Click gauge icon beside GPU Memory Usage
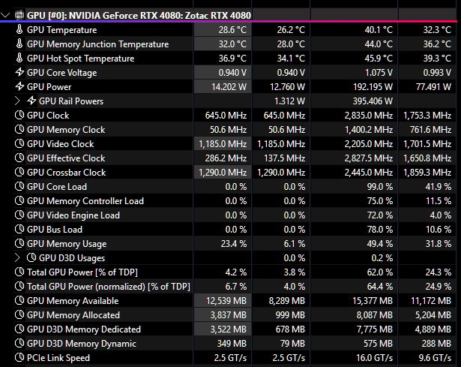This screenshot has width=461, height=367. click(19, 243)
